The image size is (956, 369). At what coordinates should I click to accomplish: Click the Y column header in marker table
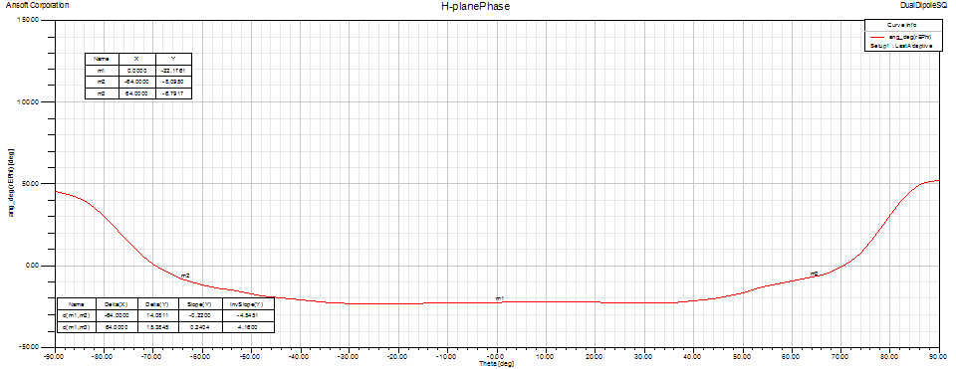point(173,59)
